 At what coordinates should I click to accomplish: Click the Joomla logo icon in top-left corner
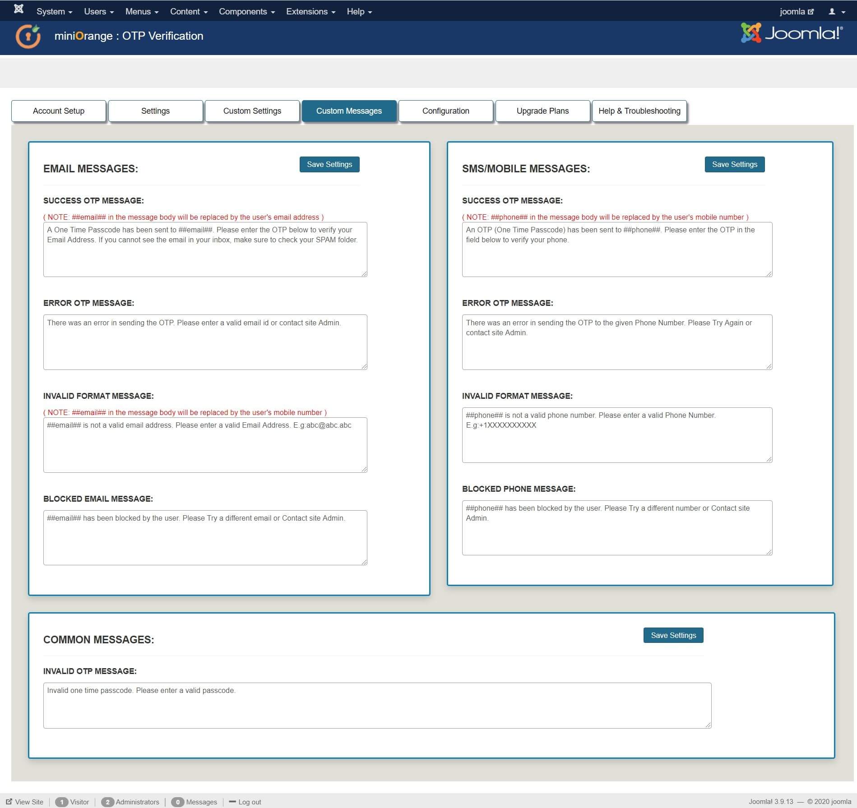click(19, 9)
